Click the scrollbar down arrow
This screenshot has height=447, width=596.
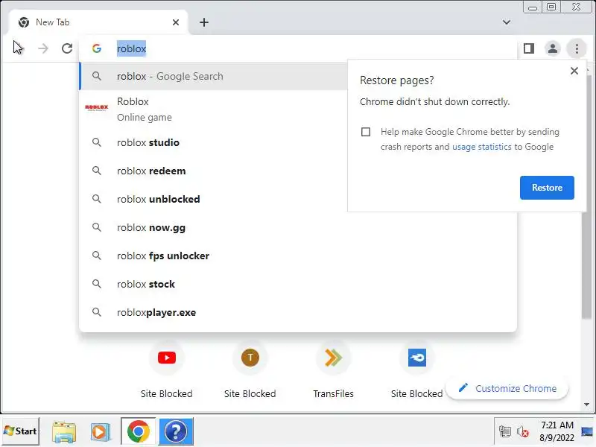tap(586, 405)
